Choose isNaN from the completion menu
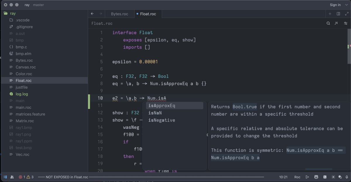 click(x=175, y=113)
